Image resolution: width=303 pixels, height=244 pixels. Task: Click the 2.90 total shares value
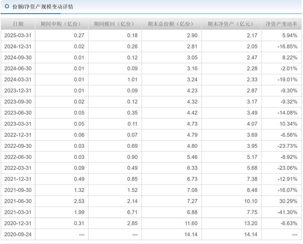[192, 36]
